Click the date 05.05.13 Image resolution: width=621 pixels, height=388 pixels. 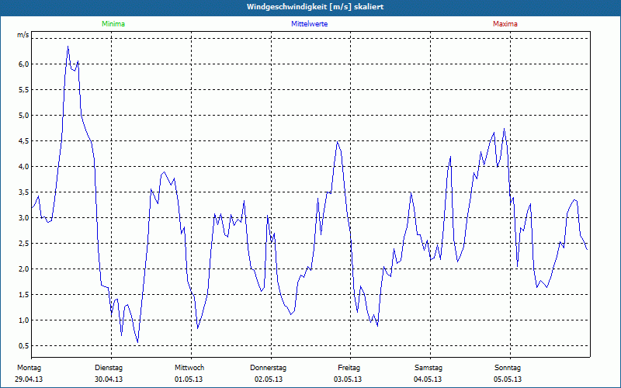pyautogui.click(x=508, y=379)
